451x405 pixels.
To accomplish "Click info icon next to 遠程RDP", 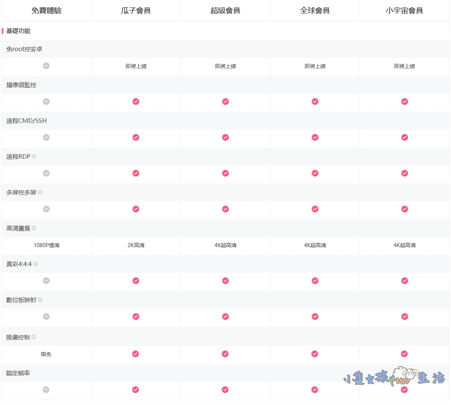I will click(x=34, y=157).
